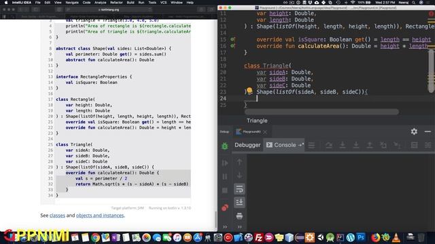Switch to the Debugger tab
This screenshot has width=435, height=244.
click(247, 145)
